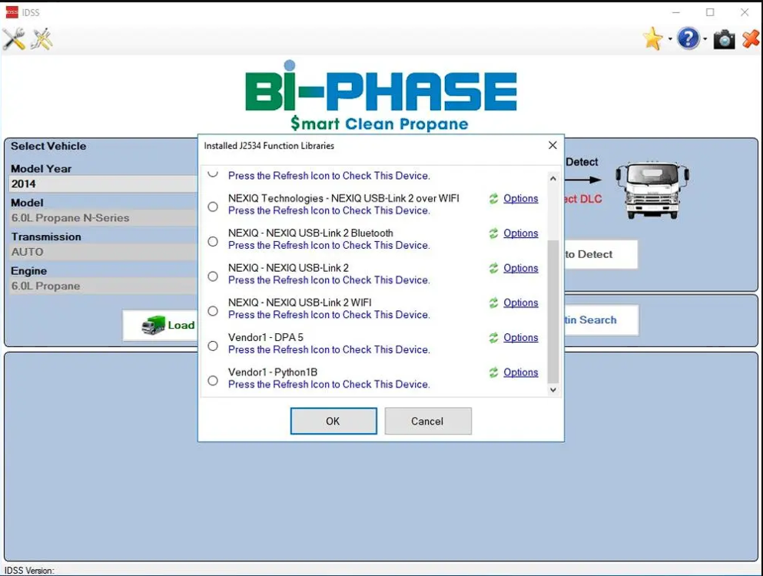Open the blue question mark help icon
This screenshot has width=763, height=576.
(688, 39)
